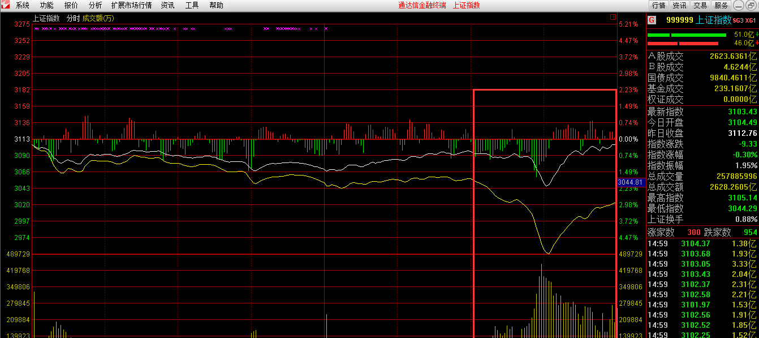Click the tick row with price 3104.37
Screen dimensions: 759x338
coord(702,243)
